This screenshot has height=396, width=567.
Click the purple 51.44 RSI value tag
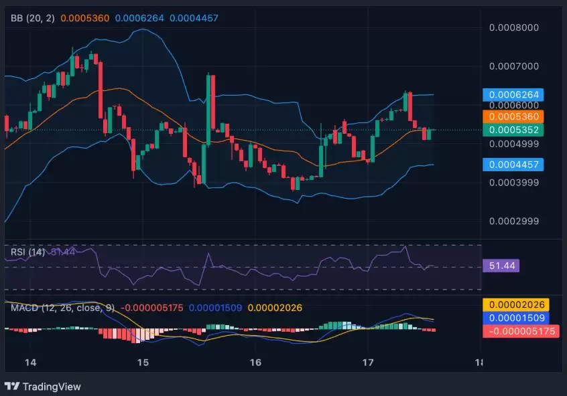(500, 266)
